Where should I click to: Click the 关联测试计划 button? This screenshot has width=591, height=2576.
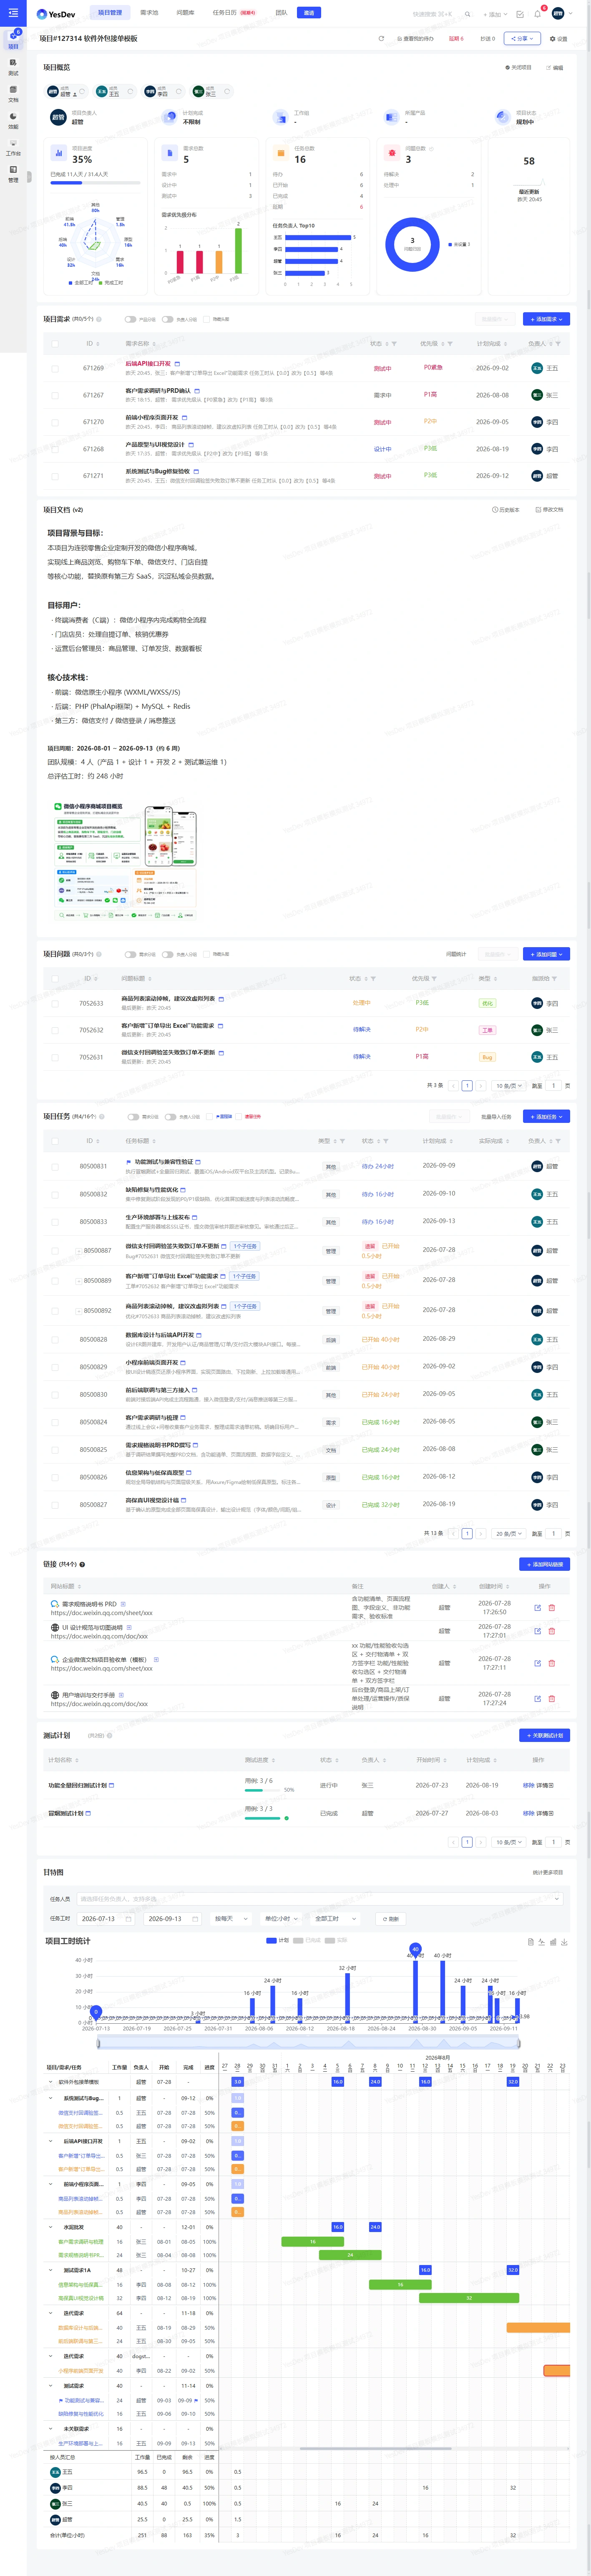pyautogui.click(x=544, y=1735)
